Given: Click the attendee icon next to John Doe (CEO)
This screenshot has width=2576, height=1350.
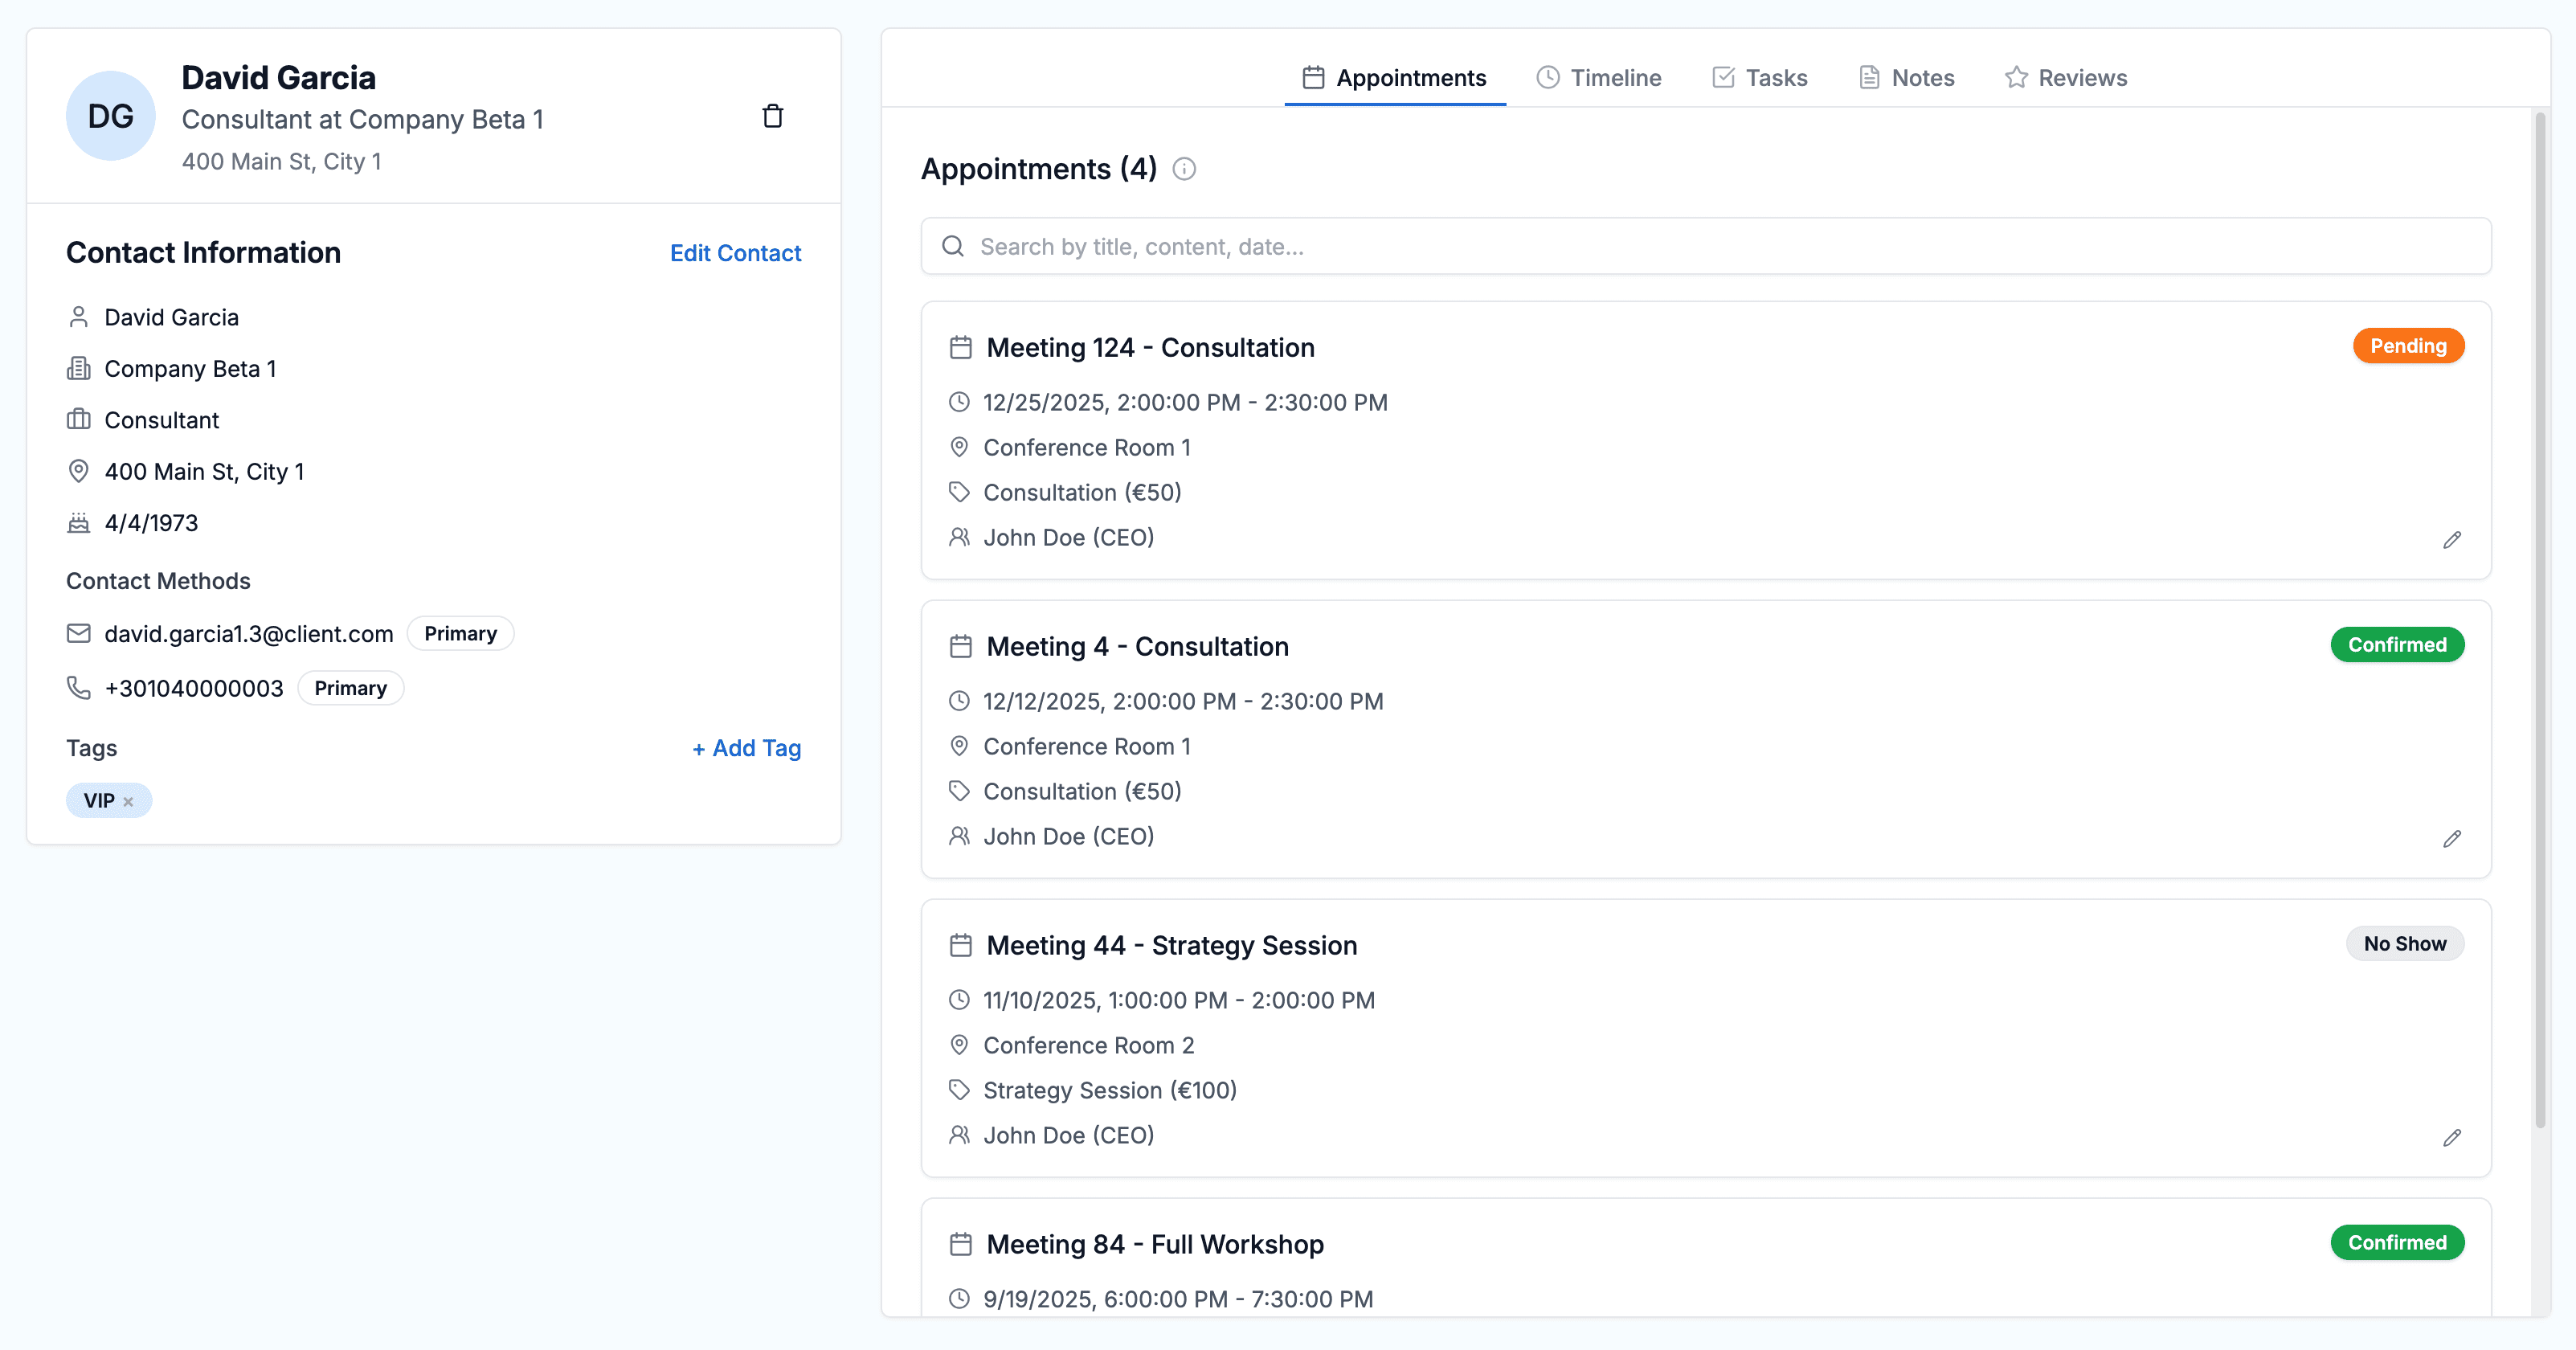Looking at the screenshot, I should (x=959, y=537).
